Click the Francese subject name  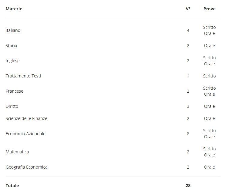point(15,91)
